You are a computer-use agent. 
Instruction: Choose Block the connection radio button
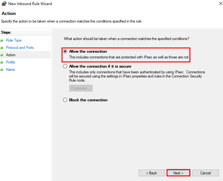[x=65, y=100]
